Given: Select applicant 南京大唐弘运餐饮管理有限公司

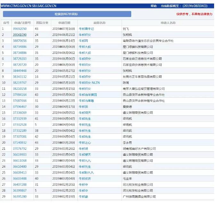Looking at the screenshot, I should (144, 89).
